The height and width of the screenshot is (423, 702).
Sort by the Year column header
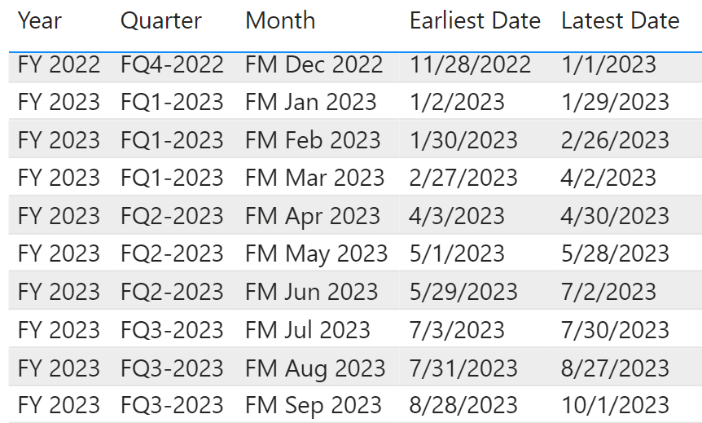tap(39, 20)
